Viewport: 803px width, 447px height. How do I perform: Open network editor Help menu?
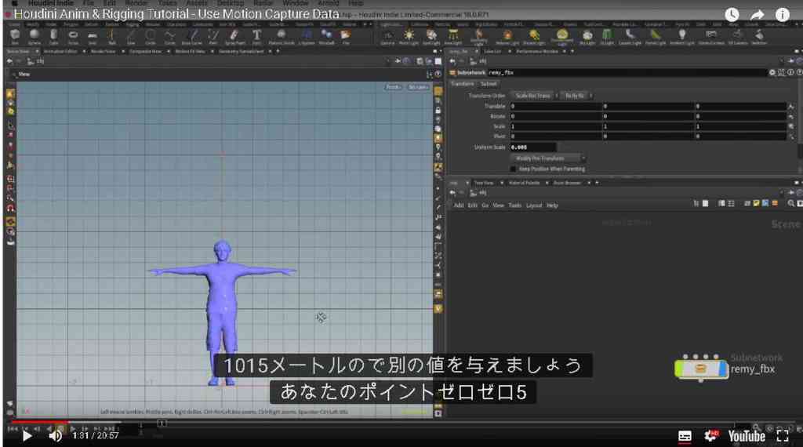point(552,205)
